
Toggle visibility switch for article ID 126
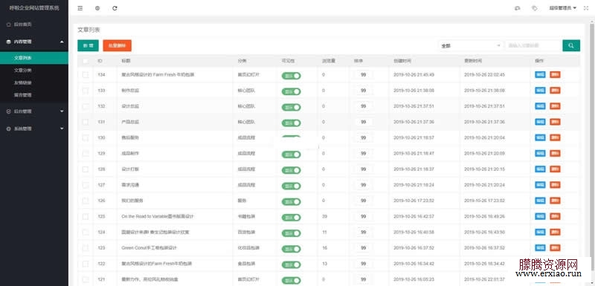pyautogui.click(x=291, y=201)
